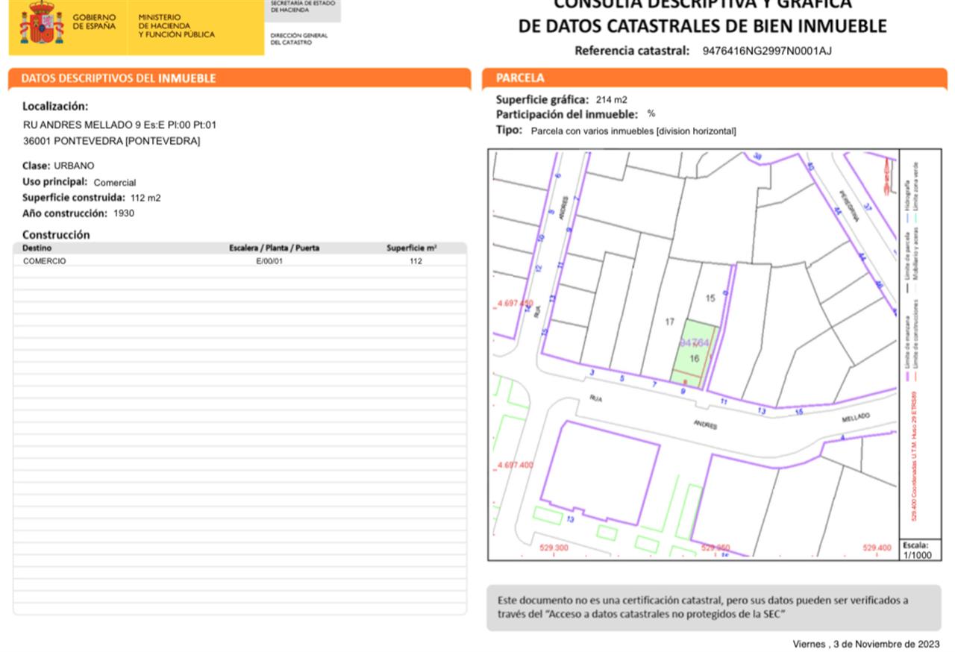This screenshot has width=955, height=652.
Task: Click the 'URBANO' class value
Action: (x=74, y=166)
